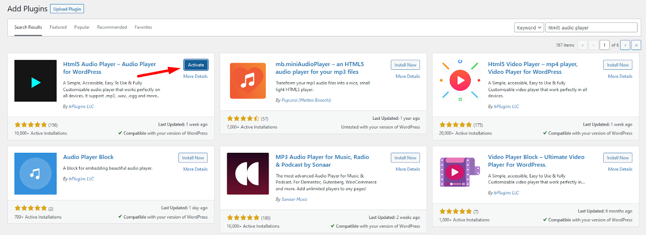Install MP3 Audio Player by Sonaar
The height and width of the screenshot is (235, 646).
pos(405,158)
